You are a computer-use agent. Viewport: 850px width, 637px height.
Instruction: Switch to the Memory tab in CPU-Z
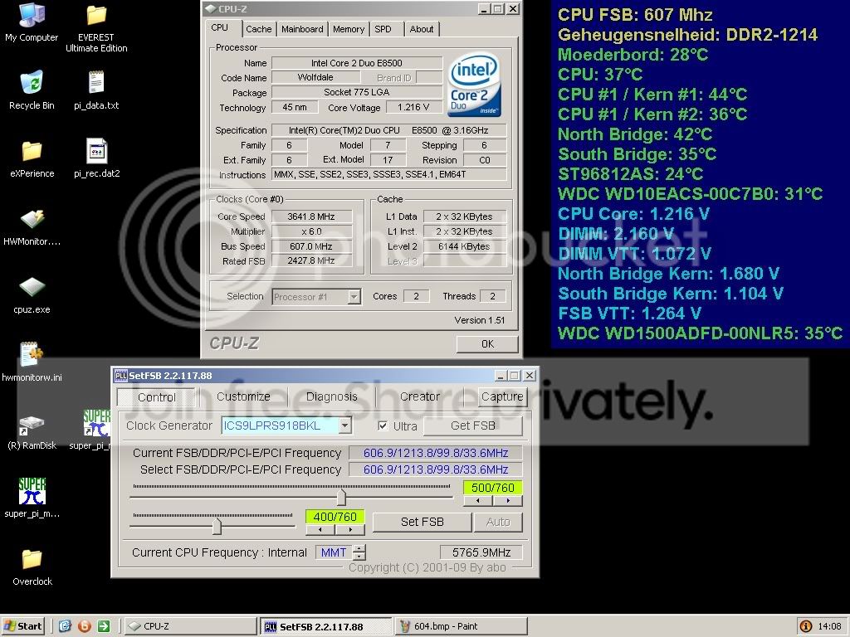point(349,29)
